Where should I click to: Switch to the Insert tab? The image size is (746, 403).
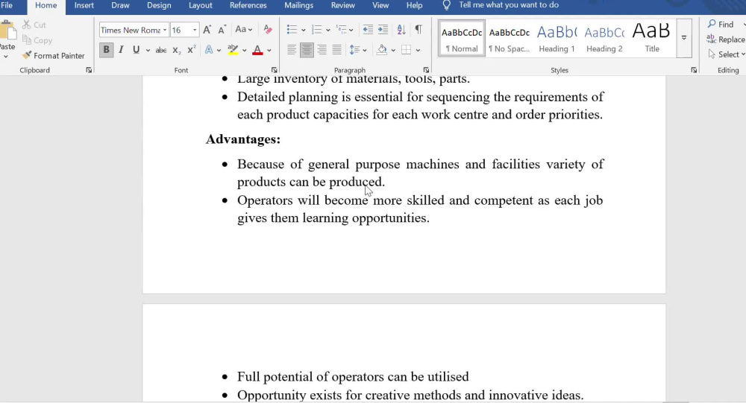click(84, 5)
